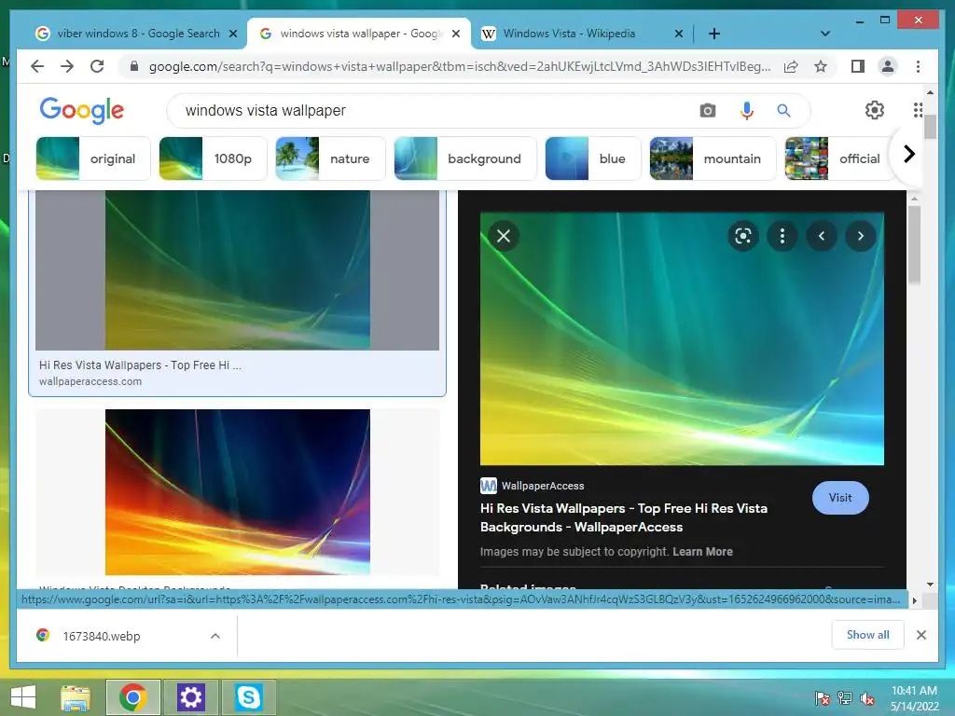Open Hi Res Vista Wallpapers title link
The width and height of the screenshot is (955, 716).
point(624,517)
